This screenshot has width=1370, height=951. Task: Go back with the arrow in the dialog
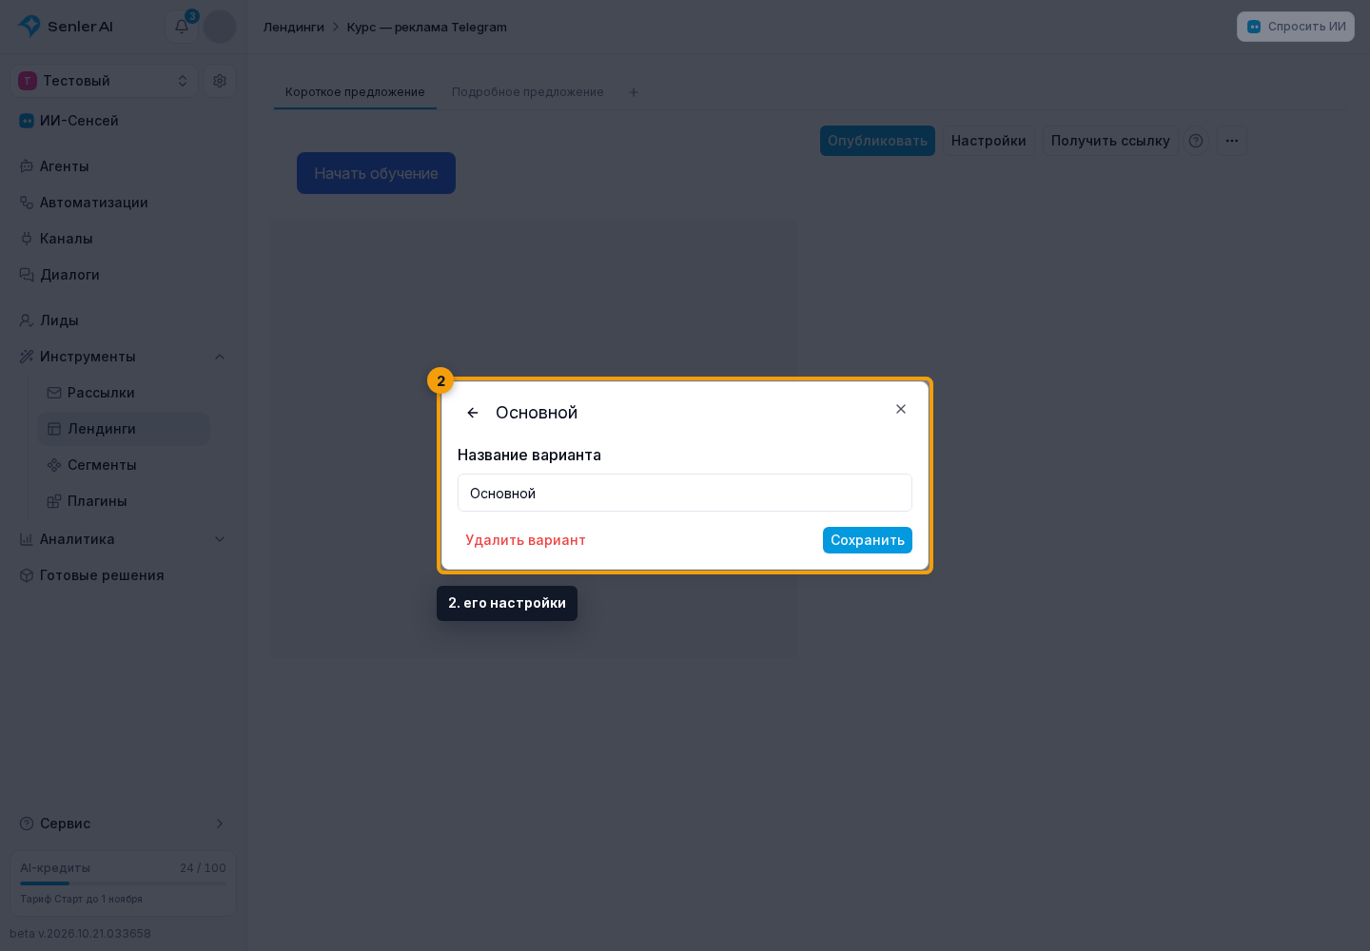point(473,413)
